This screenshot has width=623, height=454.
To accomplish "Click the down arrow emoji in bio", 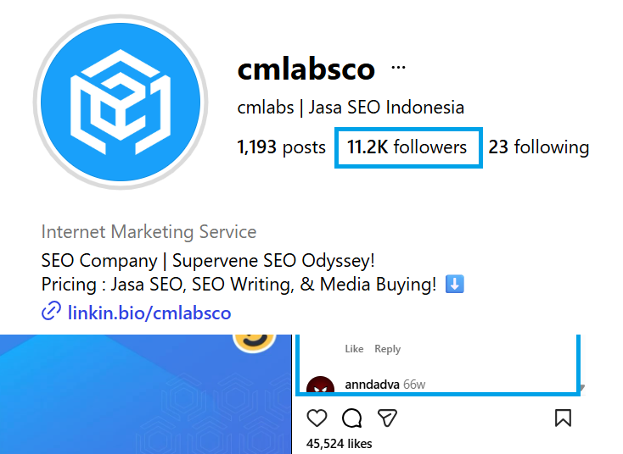I will click(x=455, y=284).
